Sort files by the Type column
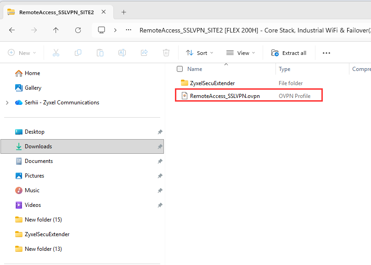The height and width of the screenshot is (265, 371). 284,69
